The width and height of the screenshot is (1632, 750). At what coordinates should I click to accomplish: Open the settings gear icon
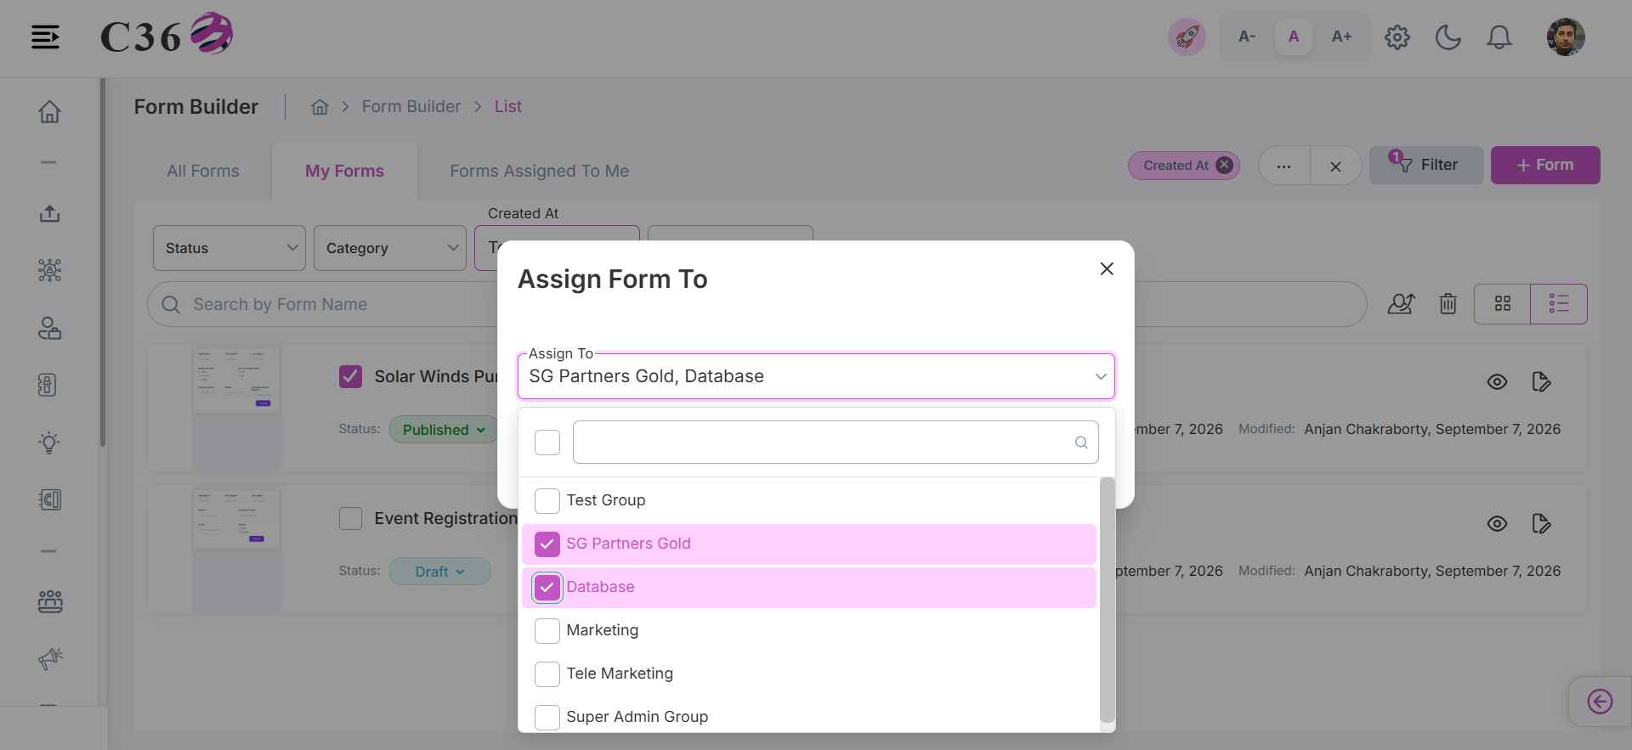coord(1397,37)
